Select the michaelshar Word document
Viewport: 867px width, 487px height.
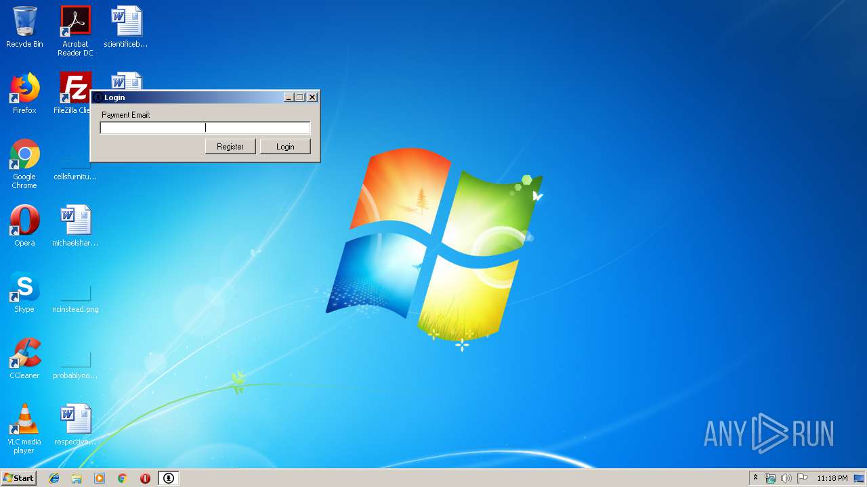tap(75, 226)
